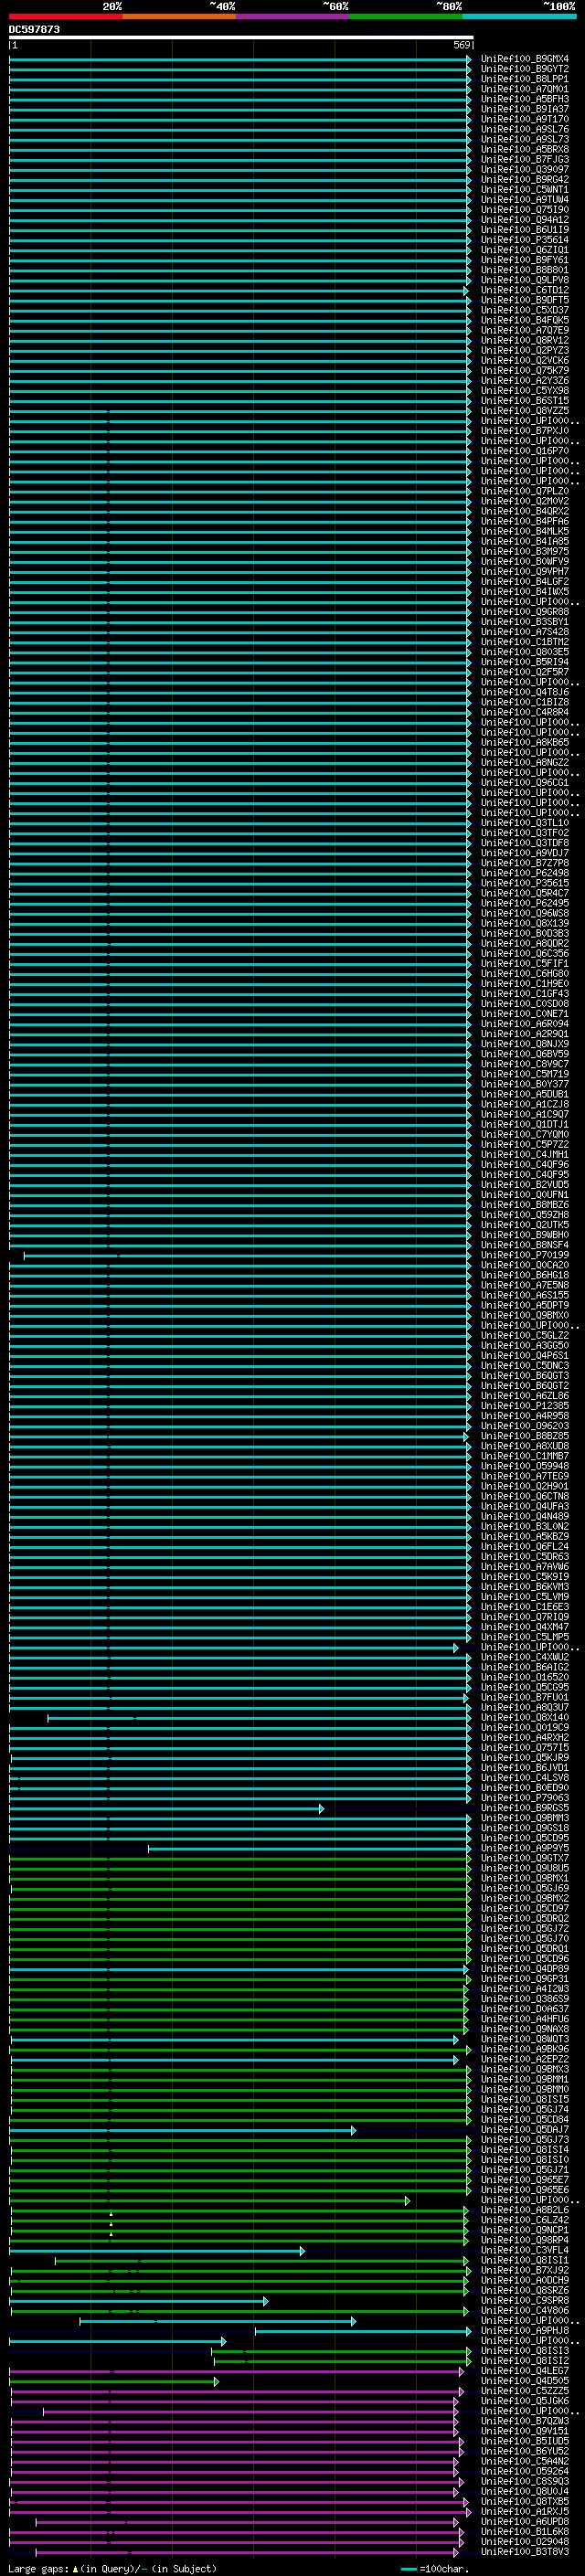This screenshot has height=2576, width=585.
Task: Select the query name DC597873
Action: (x=34, y=29)
